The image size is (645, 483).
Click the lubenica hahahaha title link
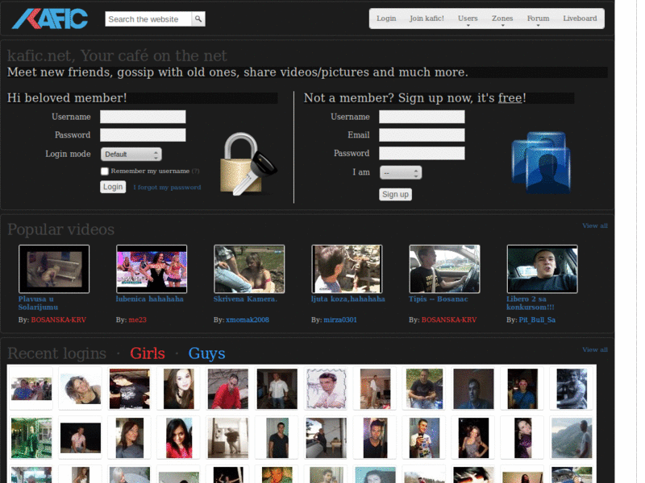tap(150, 299)
